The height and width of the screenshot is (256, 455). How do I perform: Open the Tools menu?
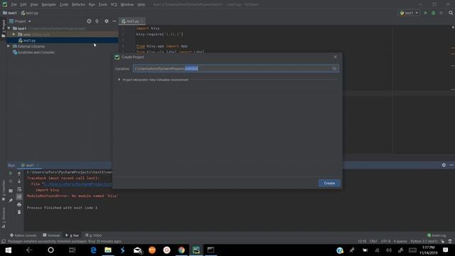102,5
